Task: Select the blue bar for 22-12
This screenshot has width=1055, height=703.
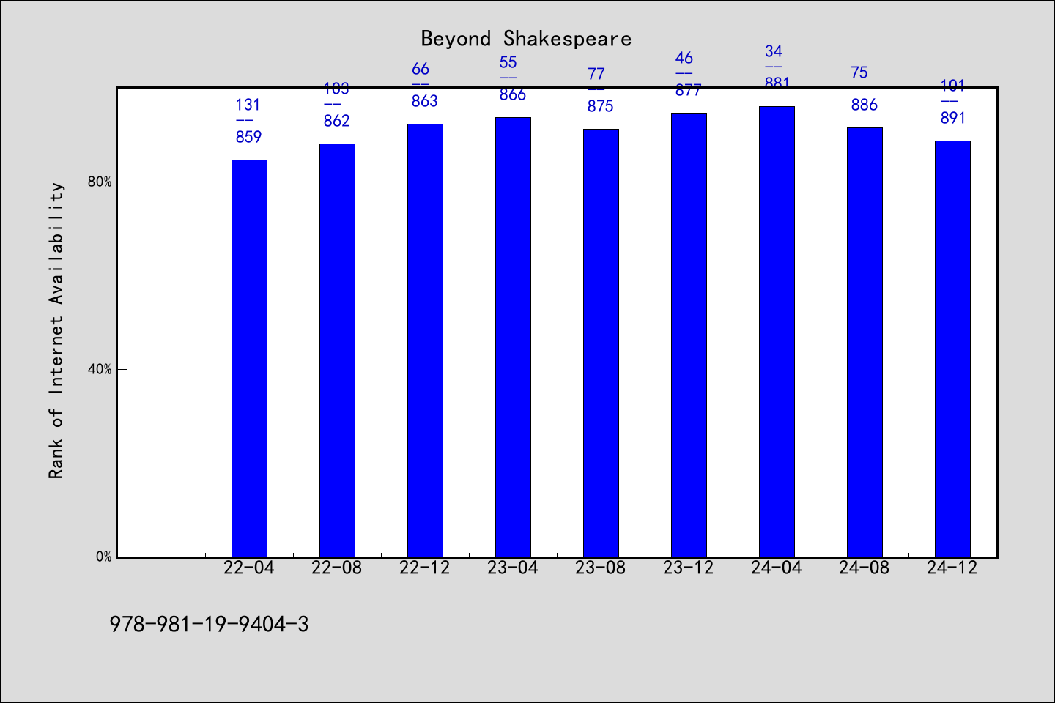Action: [x=425, y=341]
